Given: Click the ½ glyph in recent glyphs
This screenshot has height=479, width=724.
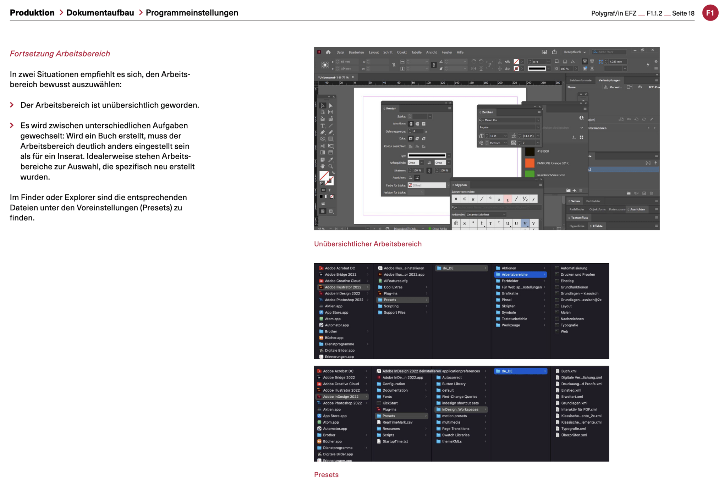Looking at the screenshot, I should point(525,199).
